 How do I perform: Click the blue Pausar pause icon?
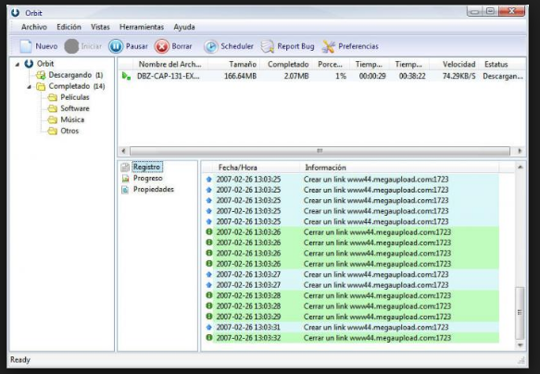coord(116,46)
